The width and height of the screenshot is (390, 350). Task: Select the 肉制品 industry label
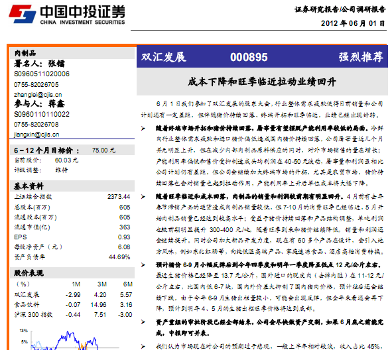pos(25,53)
